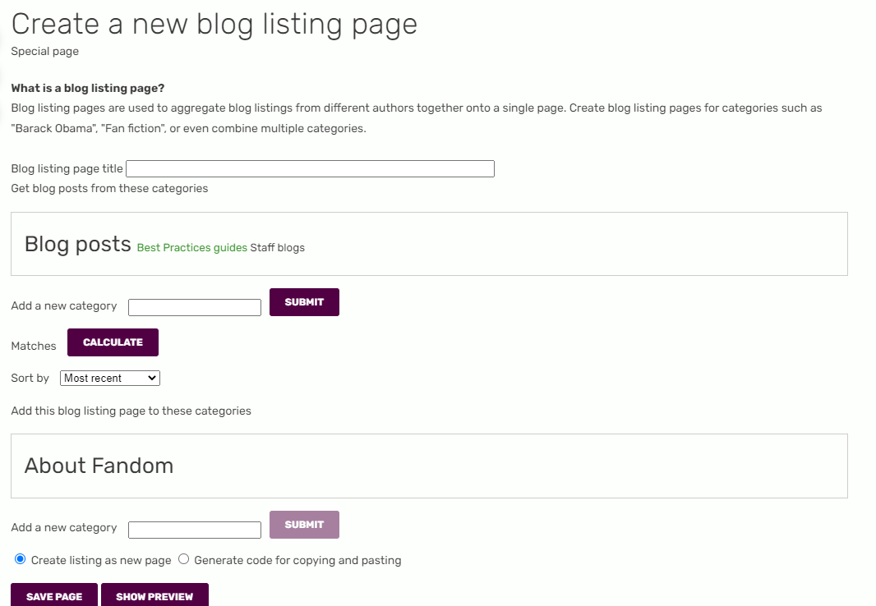This screenshot has width=876, height=606.
Task: Click the What is a blog listing page heading
Action: (88, 89)
